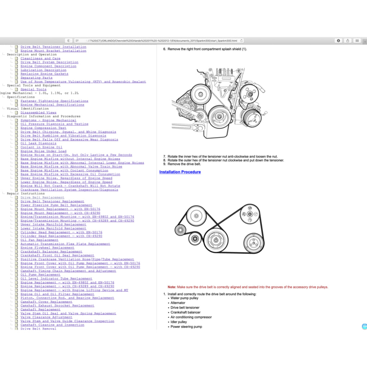Image resolution: width=367 pixels, height=367 pixels.
Task: Click the address bar to edit the URL
Action: pos(161,40)
